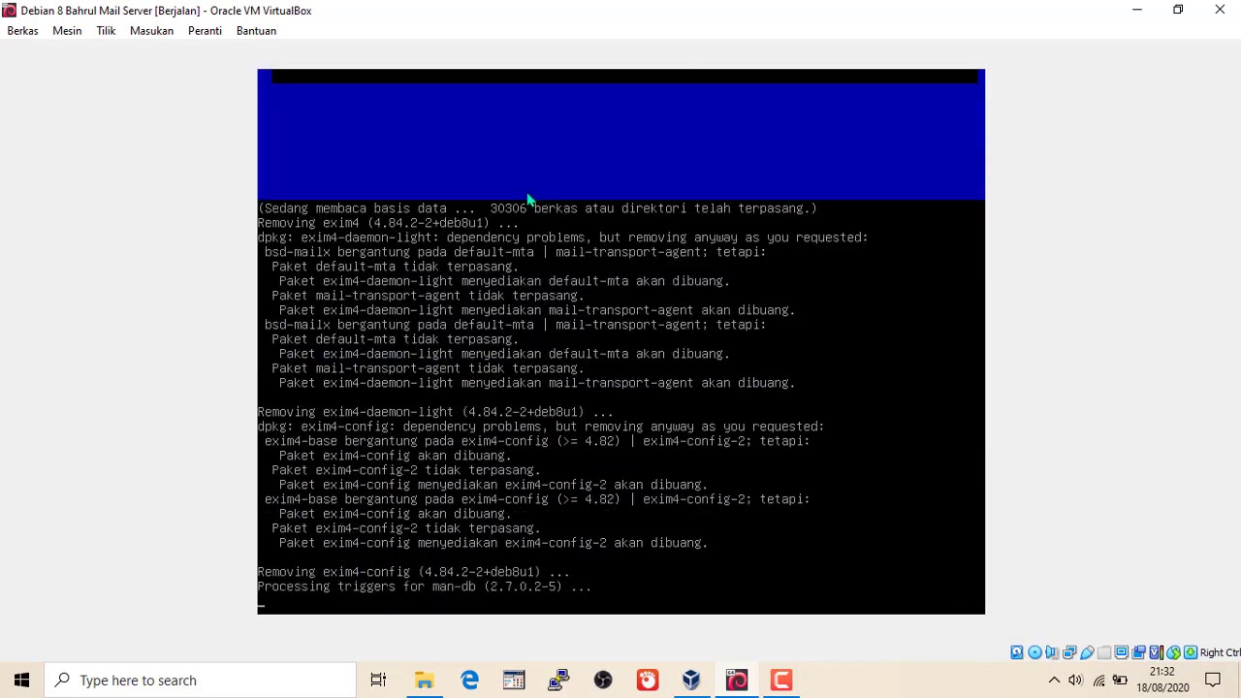Open the Windows notification center
The width and height of the screenshot is (1241, 698).
click(1213, 681)
